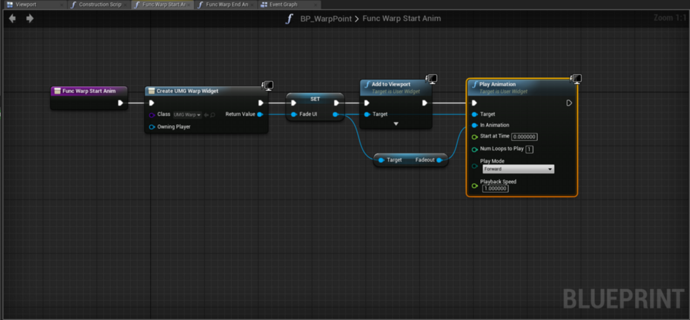This screenshot has height=320, width=690.
Task: Click the In Animation input pin
Action: coord(475,125)
